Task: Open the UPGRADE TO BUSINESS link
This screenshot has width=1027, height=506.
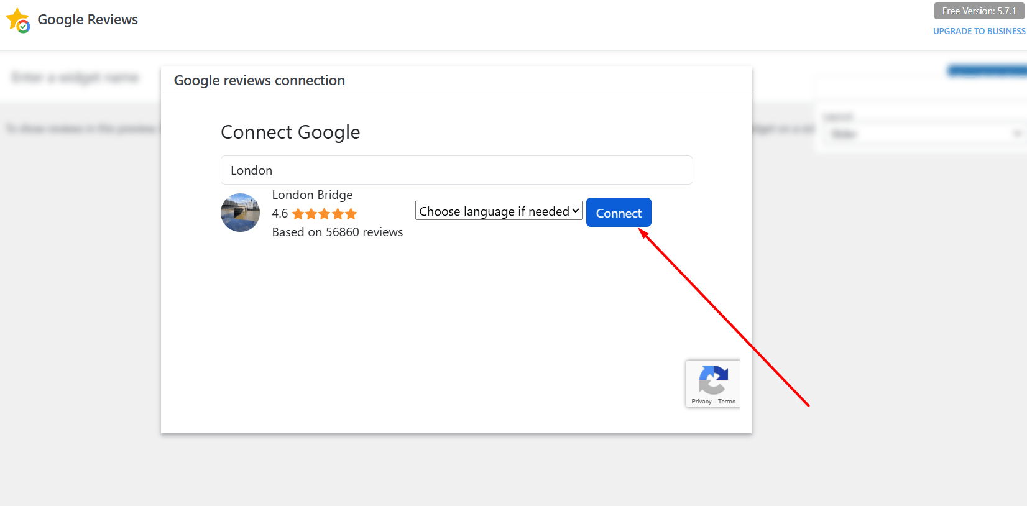Action: coord(979,31)
